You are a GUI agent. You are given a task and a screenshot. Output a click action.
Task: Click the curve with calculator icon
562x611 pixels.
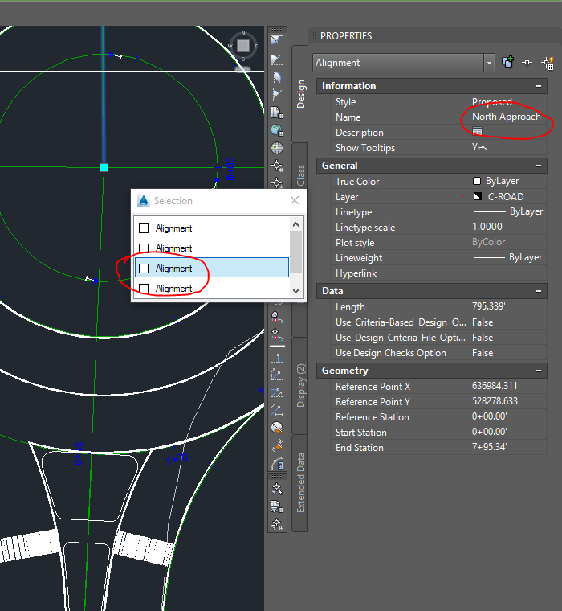click(x=276, y=464)
